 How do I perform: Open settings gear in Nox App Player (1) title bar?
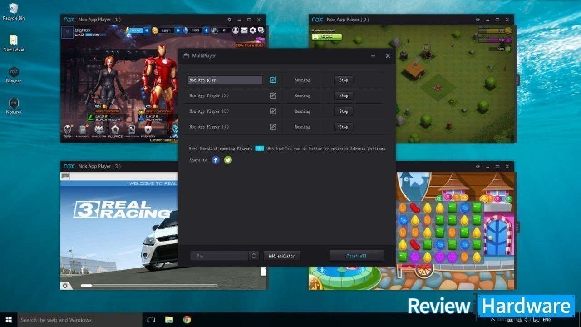point(229,20)
